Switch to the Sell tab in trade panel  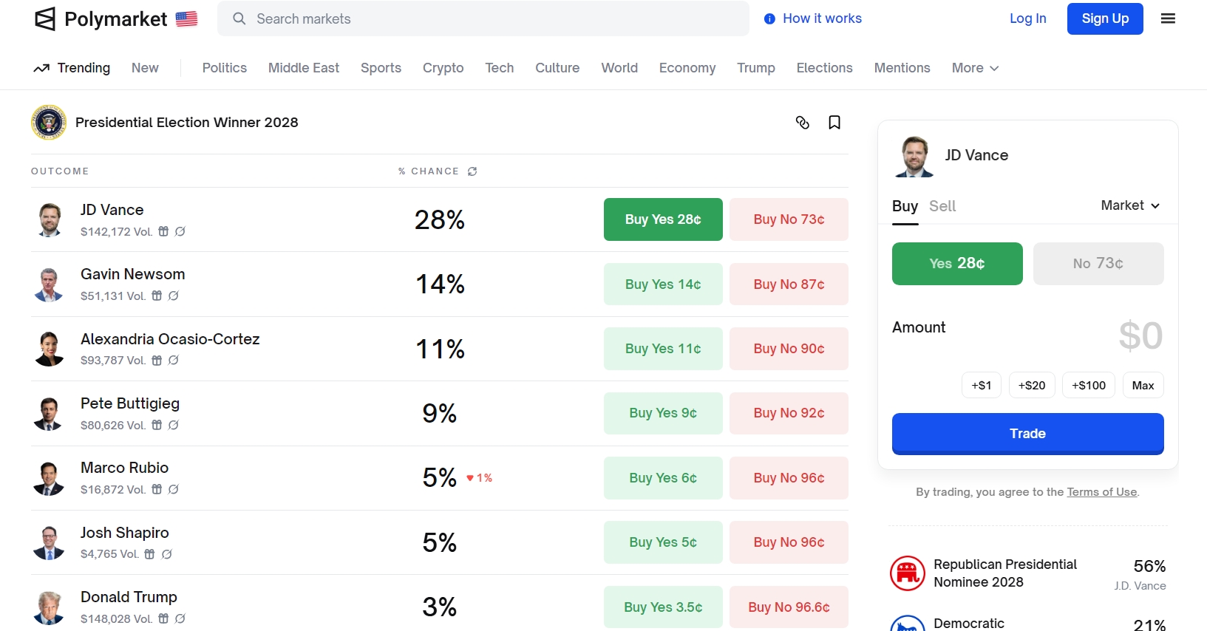tap(942, 206)
